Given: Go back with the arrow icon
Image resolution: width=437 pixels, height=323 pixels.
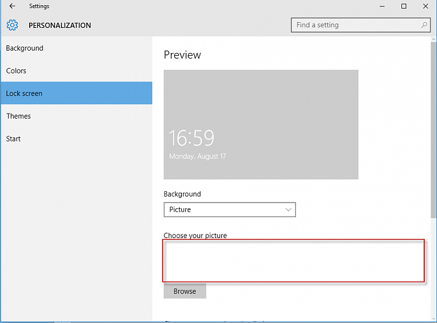Looking at the screenshot, I should 12,6.
